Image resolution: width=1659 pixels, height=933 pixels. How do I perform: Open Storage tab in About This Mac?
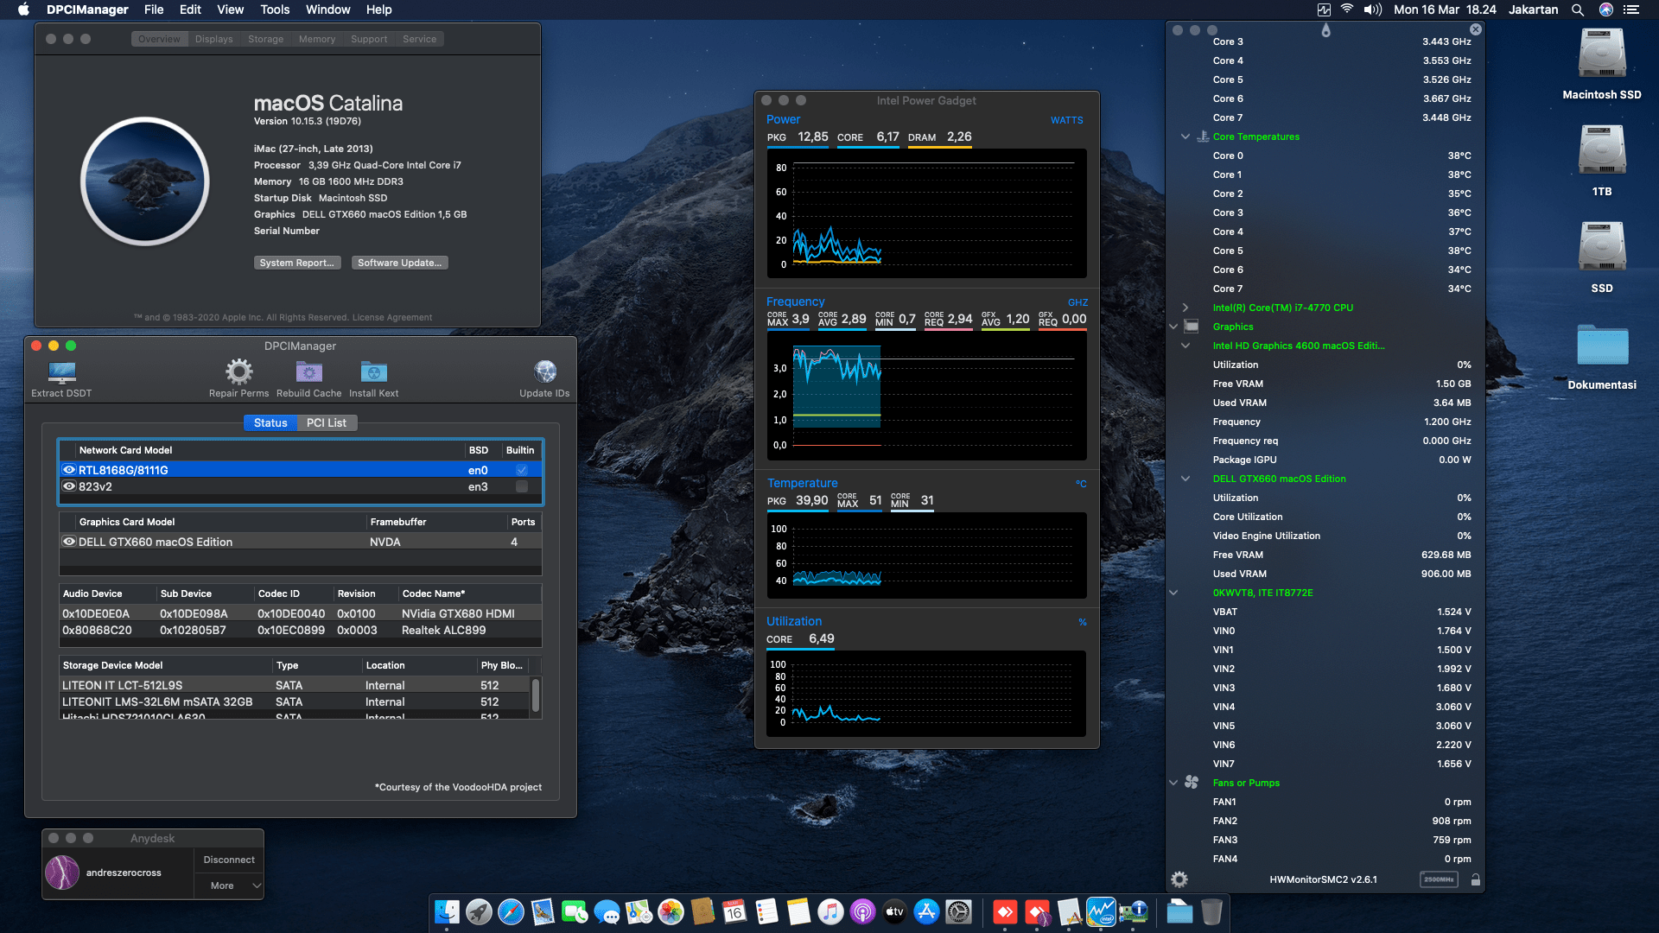[265, 39]
